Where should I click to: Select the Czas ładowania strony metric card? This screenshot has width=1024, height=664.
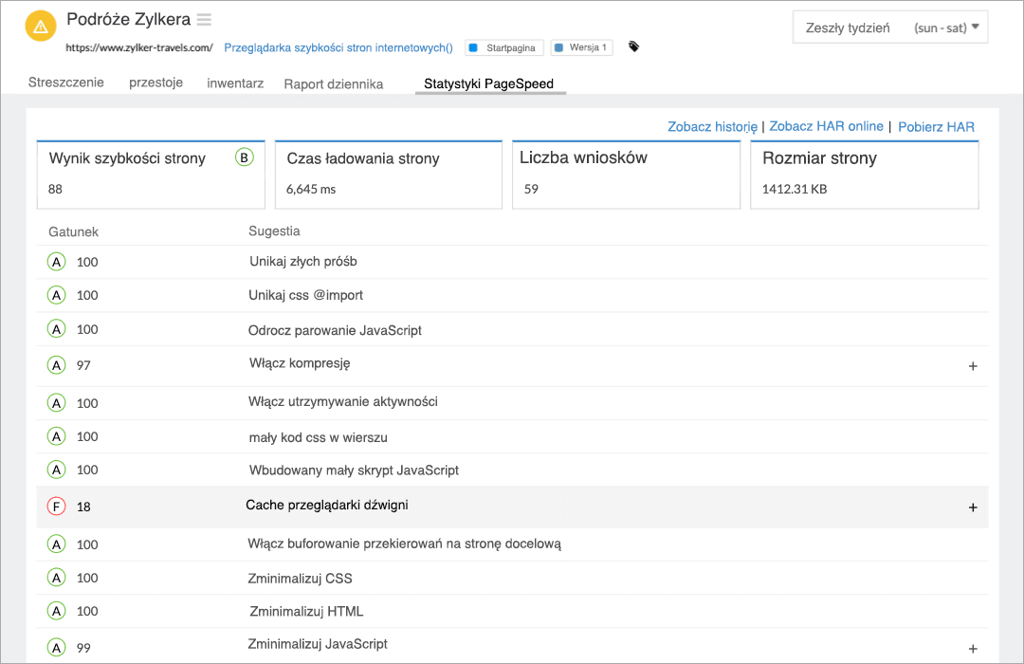[x=388, y=175]
